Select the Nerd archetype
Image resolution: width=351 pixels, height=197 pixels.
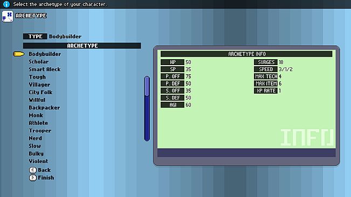[x=36, y=138]
